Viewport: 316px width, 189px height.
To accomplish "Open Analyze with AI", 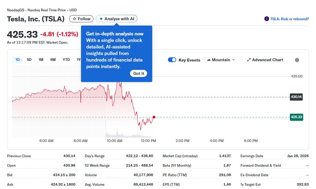I will pyautogui.click(x=116, y=18).
